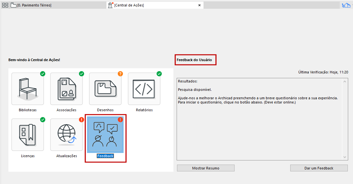
Task: Select the Feedback people icon
Action: click(x=105, y=135)
